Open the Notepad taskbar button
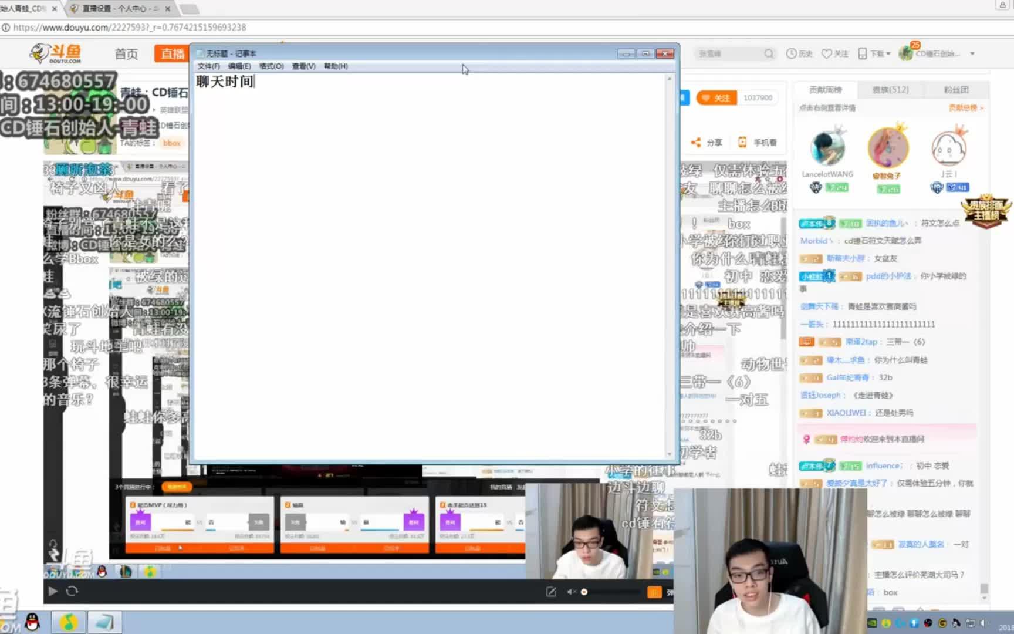The width and height of the screenshot is (1014, 634). (105, 622)
